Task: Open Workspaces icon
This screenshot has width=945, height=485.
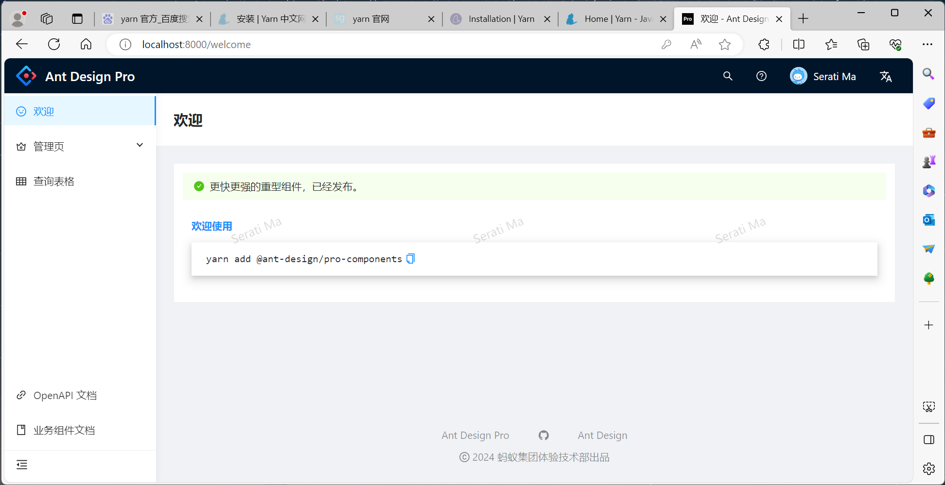Action: point(47,19)
